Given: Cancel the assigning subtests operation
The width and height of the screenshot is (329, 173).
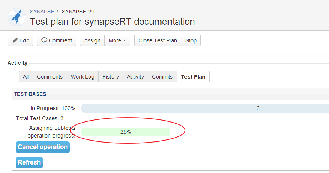Looking at the screenshot, I should pyautogui.click(x=43, y=147).
